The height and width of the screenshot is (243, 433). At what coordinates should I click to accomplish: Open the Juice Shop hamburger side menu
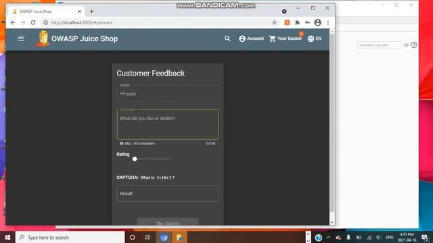(x=21, y=38)
